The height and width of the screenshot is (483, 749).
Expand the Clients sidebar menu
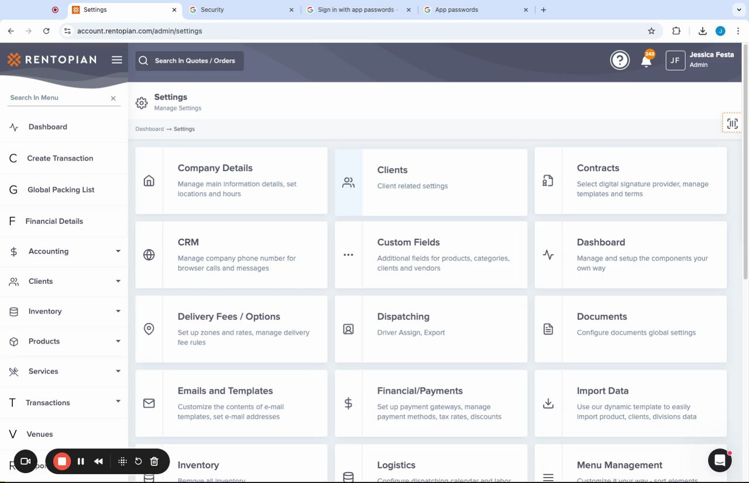(64, 281)
